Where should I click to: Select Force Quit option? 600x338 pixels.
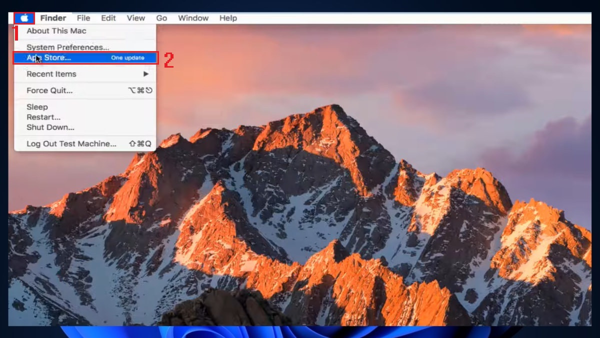(49, 91)
